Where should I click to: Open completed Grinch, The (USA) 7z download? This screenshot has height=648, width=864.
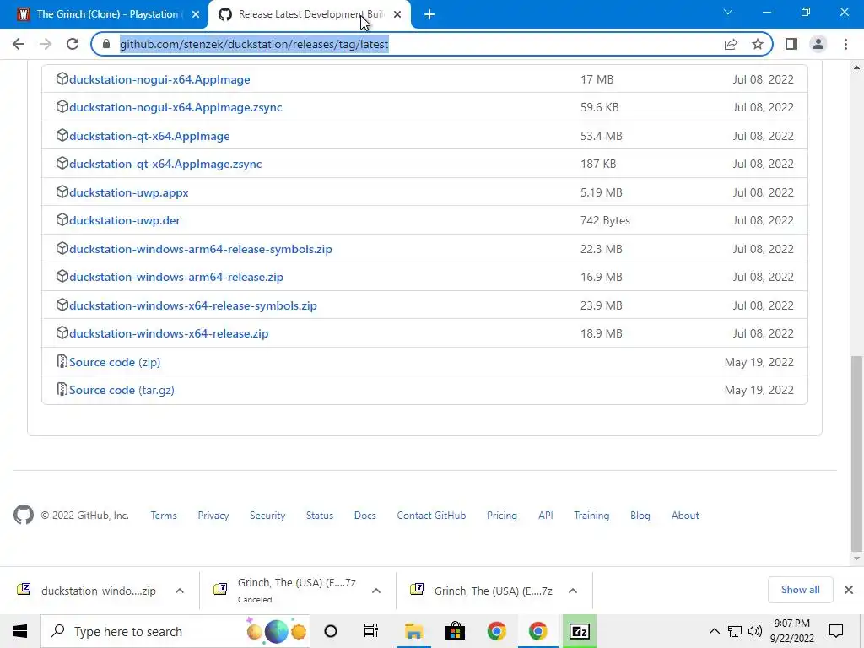[x=482, y=591]
